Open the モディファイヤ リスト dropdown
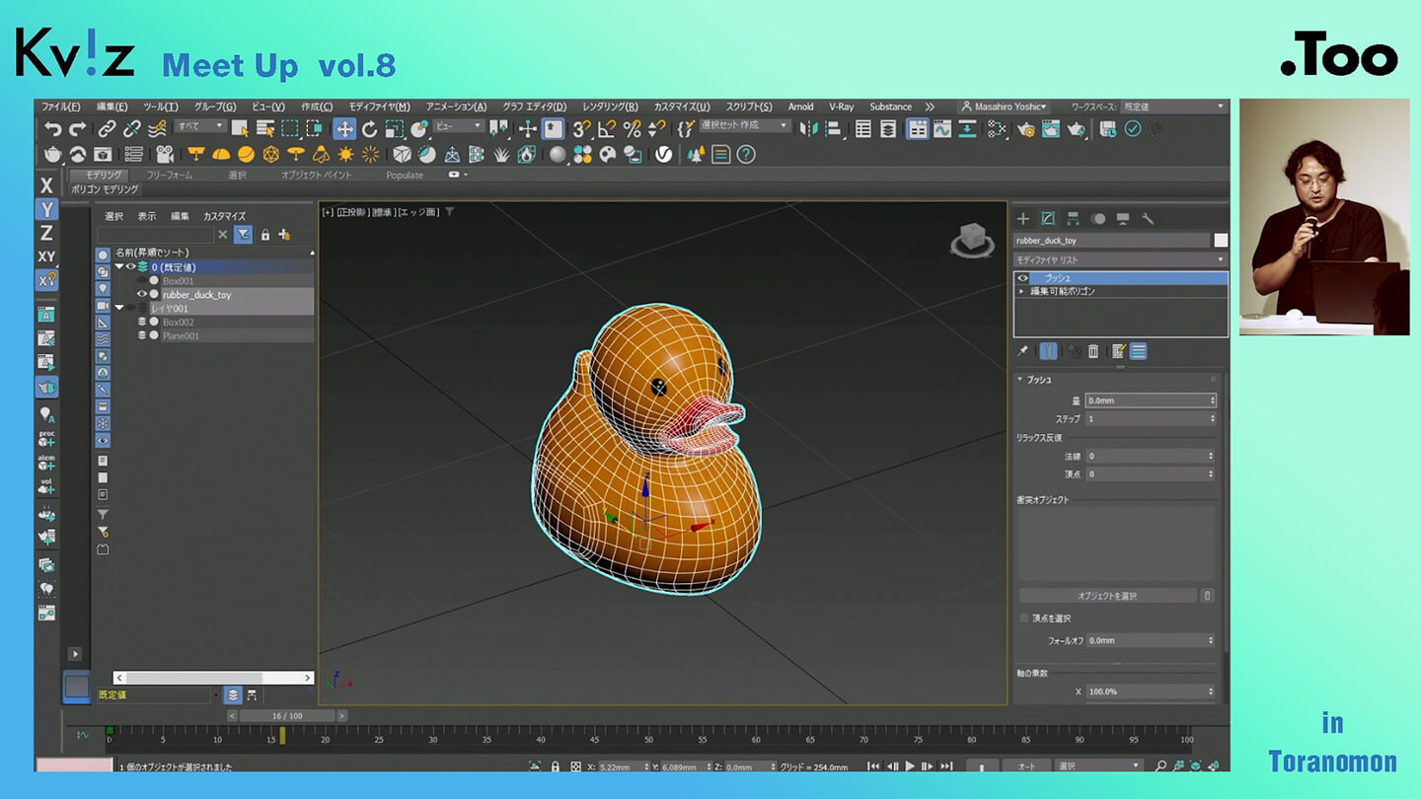 (1120, 259)
